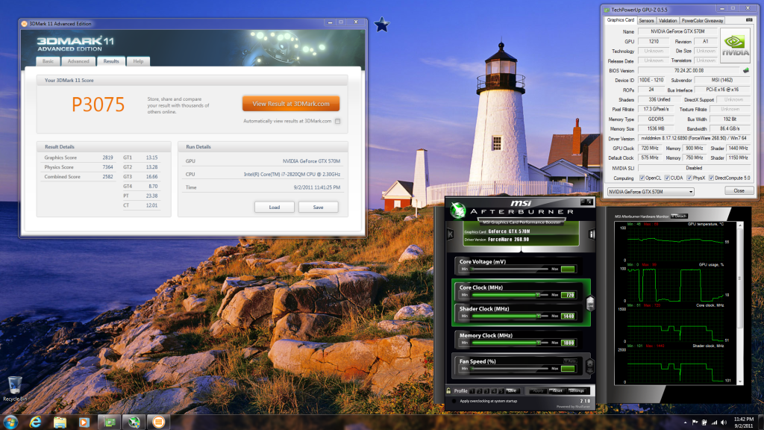This screenshot has height=430, width=764.
Task: Open the volume speaker tray icon
Action: 724,423
